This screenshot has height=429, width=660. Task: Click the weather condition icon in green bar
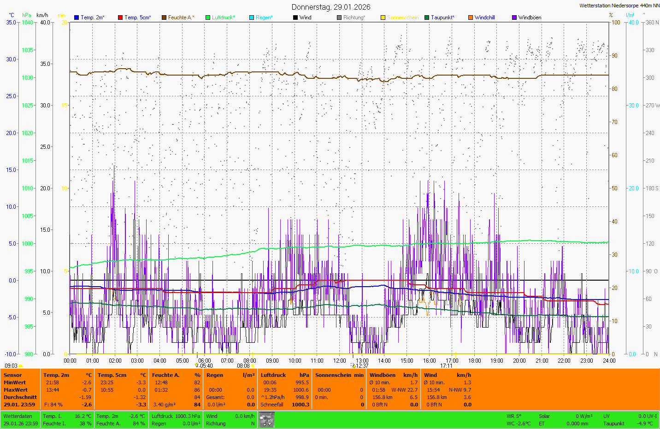click(266, 420)
